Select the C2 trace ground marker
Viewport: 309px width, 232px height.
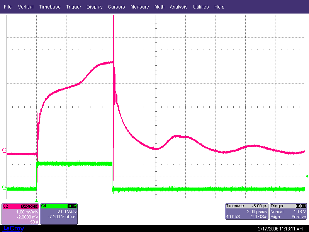point(4,150)
